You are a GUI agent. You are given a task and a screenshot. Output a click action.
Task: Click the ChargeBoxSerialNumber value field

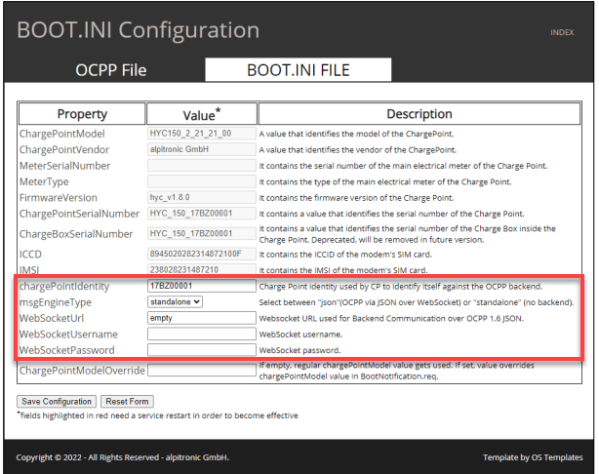[202, 233]
